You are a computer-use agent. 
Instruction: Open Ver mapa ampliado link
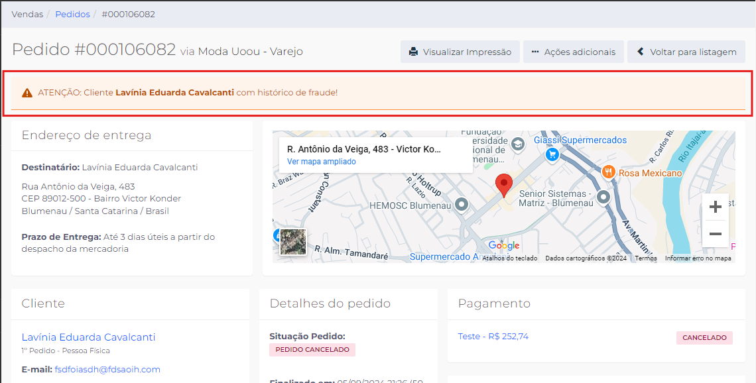pyautogui.click(x=322, y=162)
